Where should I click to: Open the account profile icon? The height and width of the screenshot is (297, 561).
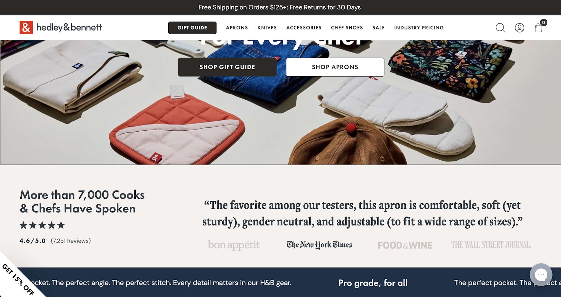(519, 28)
